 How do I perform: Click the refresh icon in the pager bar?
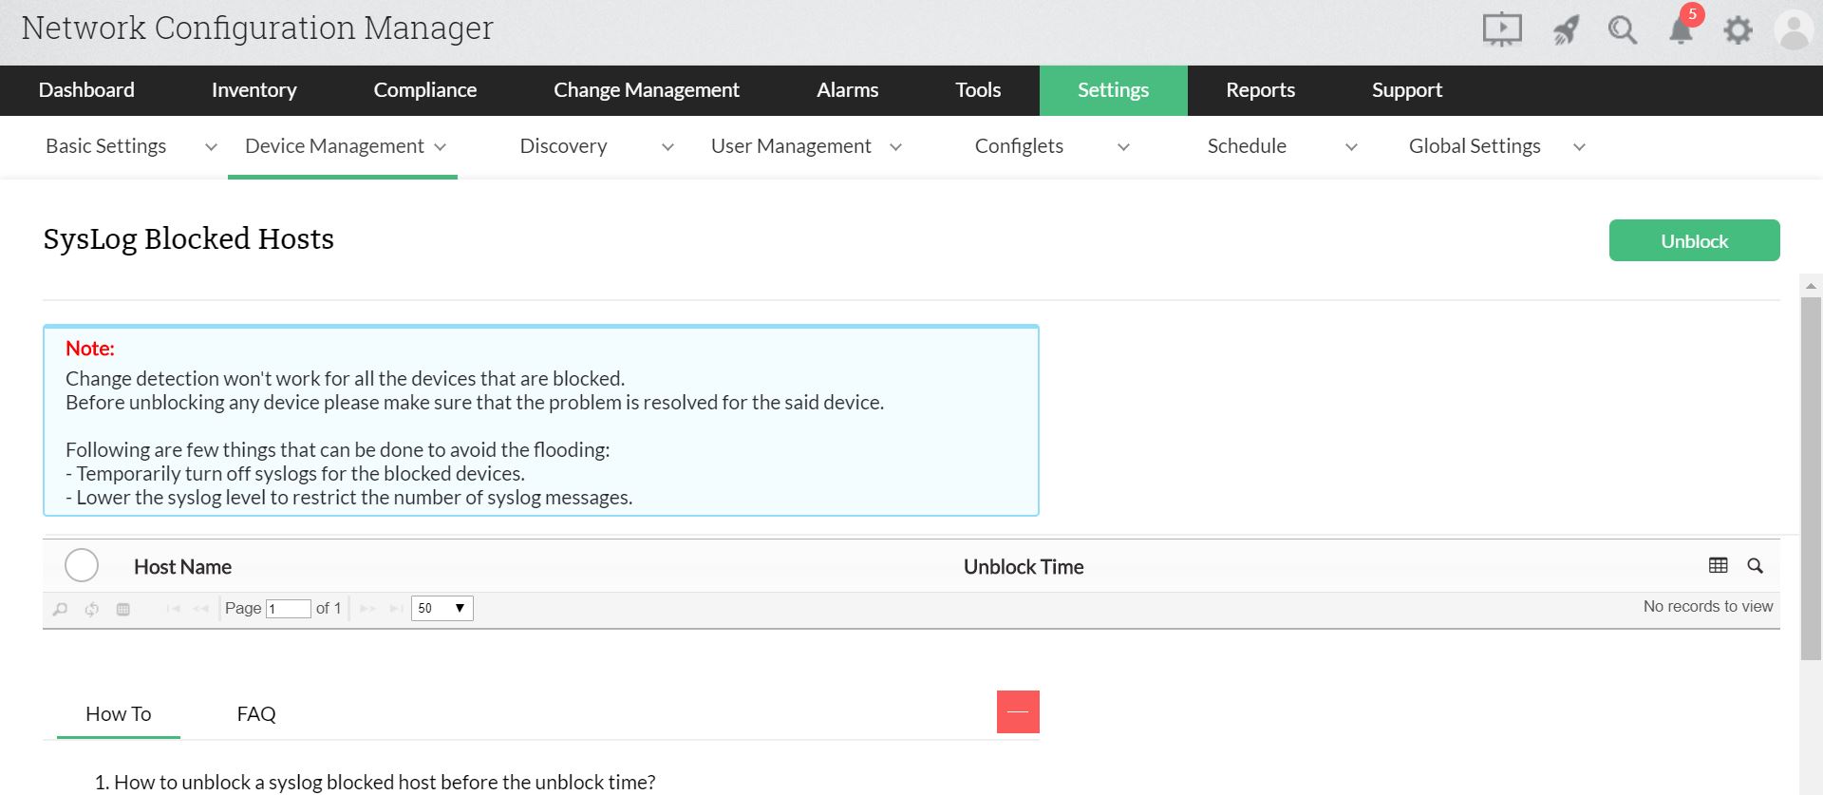click(x=92, y=609)
